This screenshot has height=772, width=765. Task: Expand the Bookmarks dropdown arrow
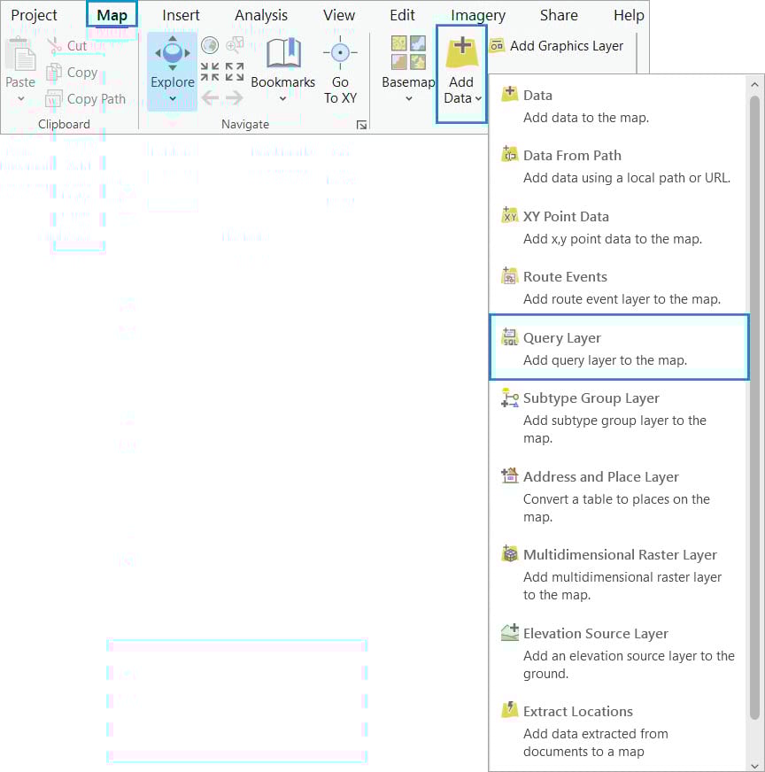pos(282,100)
